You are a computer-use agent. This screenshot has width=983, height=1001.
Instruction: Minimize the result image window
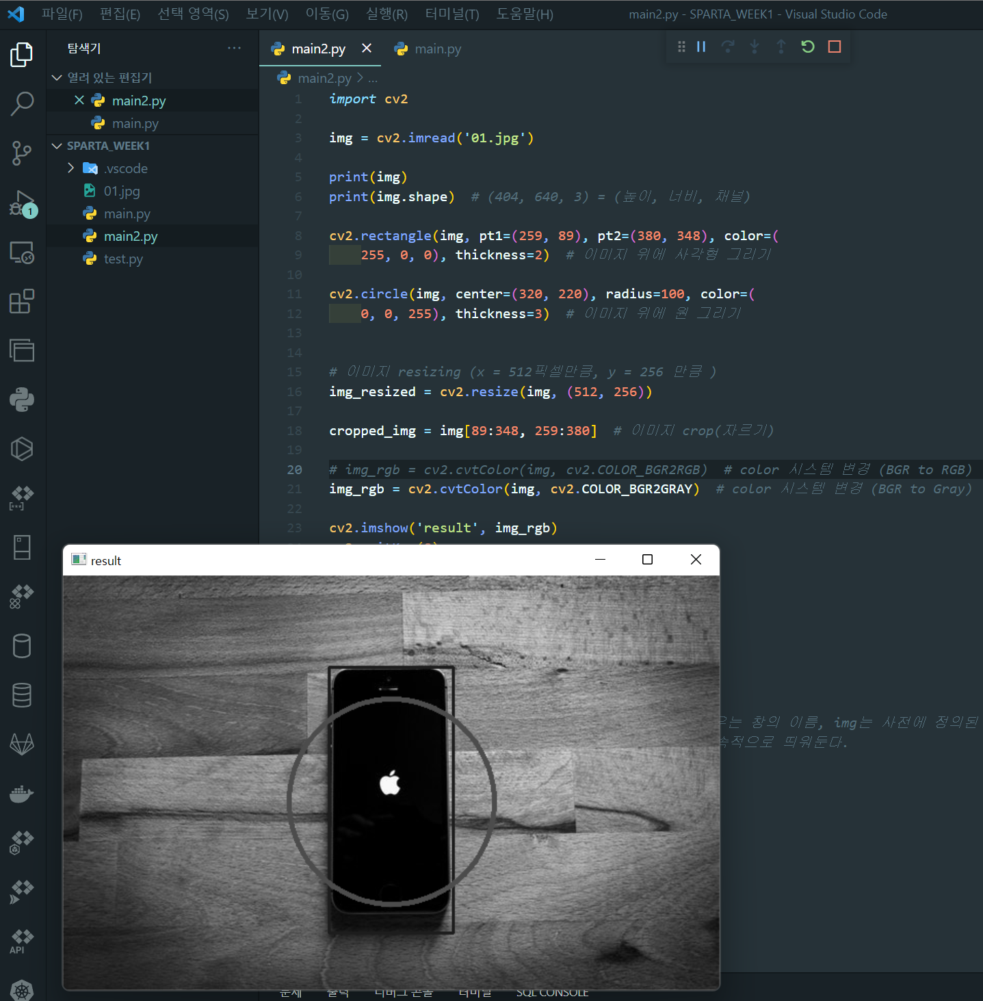(601, 560)
